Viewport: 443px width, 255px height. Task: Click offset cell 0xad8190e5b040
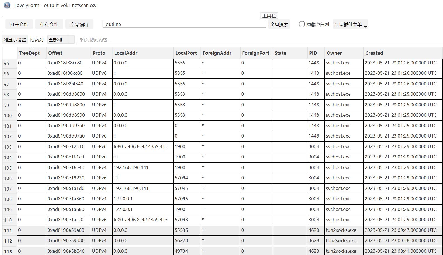[x=68, y=251]
